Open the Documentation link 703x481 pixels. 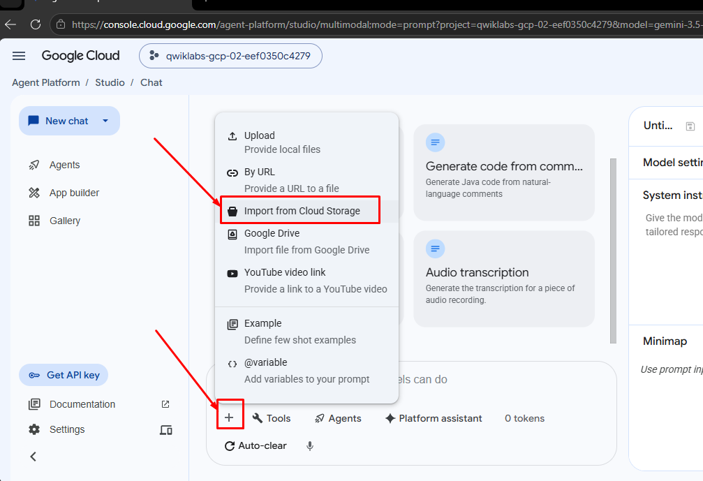(82, 404)
